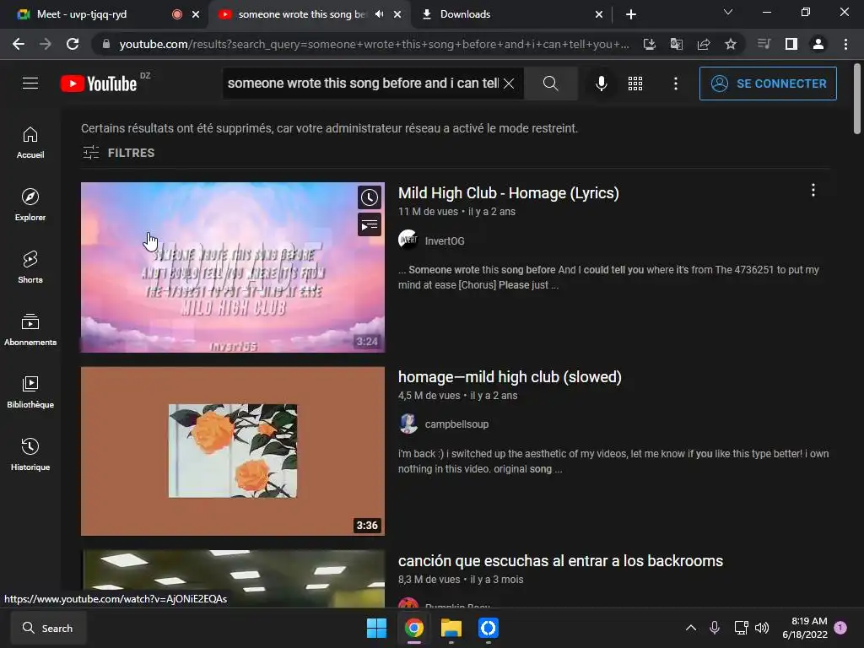Expand the FILTRES options
This screenshot has height=648, width=864.
point(118,153)
